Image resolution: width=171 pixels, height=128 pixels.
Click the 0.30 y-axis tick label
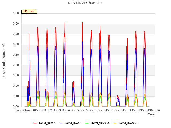coord(16,75)
